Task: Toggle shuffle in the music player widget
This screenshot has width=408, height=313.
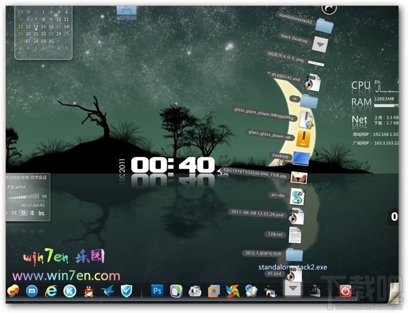Action: [x=14, y=213]
